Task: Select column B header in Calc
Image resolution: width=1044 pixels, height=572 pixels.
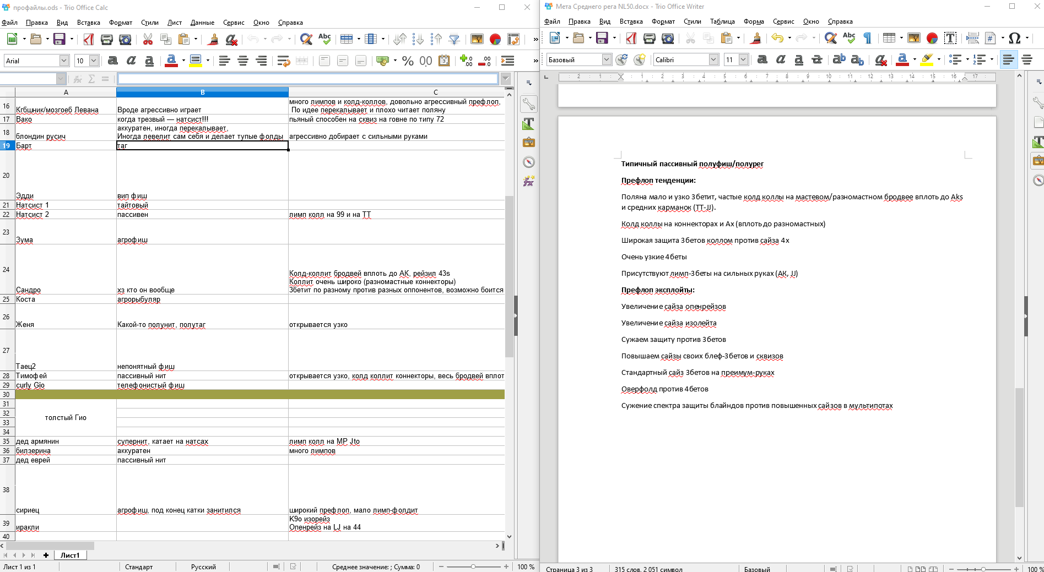Action: pos(202,92)
